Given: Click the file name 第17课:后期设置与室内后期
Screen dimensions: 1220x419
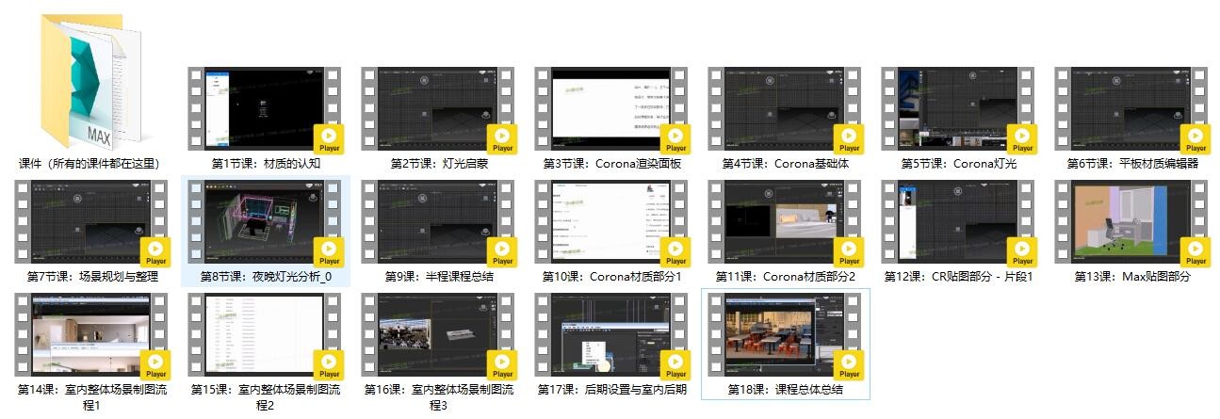Looking at the screenshot, I should (x=611, y=390).
